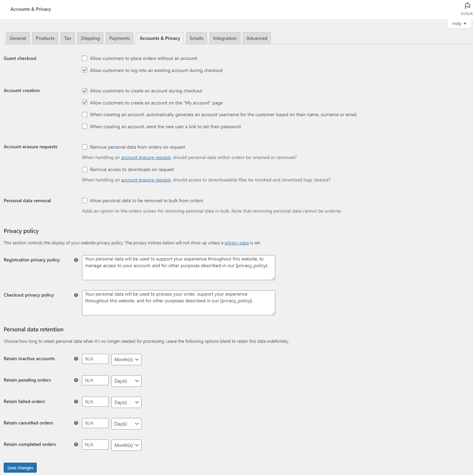The width and height of the screenshot is (473, 475).
Task: Open unit dropdown for Retain cancelled orders
Action: point(126,424)
